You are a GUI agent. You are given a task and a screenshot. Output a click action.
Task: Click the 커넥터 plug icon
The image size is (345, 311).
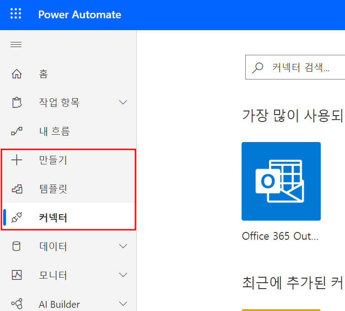click(16, 218)
